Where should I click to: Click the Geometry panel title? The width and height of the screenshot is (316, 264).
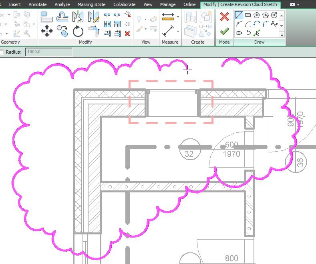pyautogui.click(x=10, y=42)
